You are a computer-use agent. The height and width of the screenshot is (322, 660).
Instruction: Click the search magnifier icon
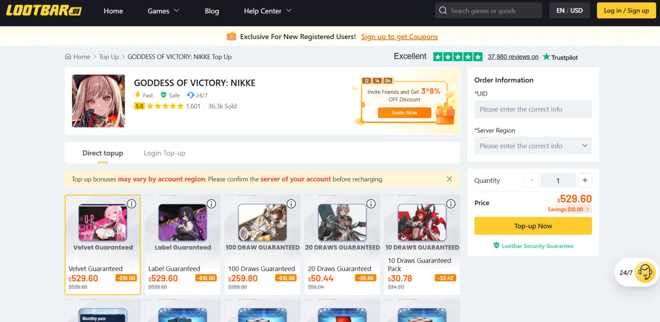443,11
